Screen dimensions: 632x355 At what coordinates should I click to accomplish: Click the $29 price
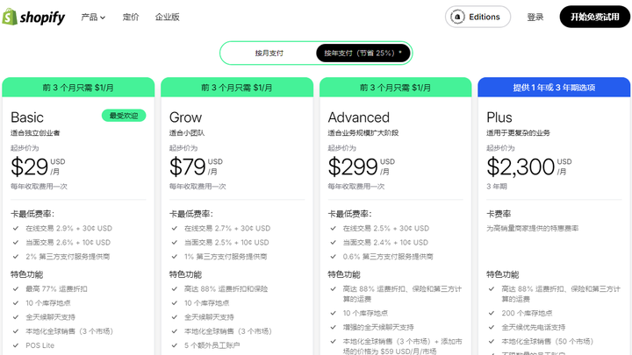pyautogui.click(x=30, y=167)
